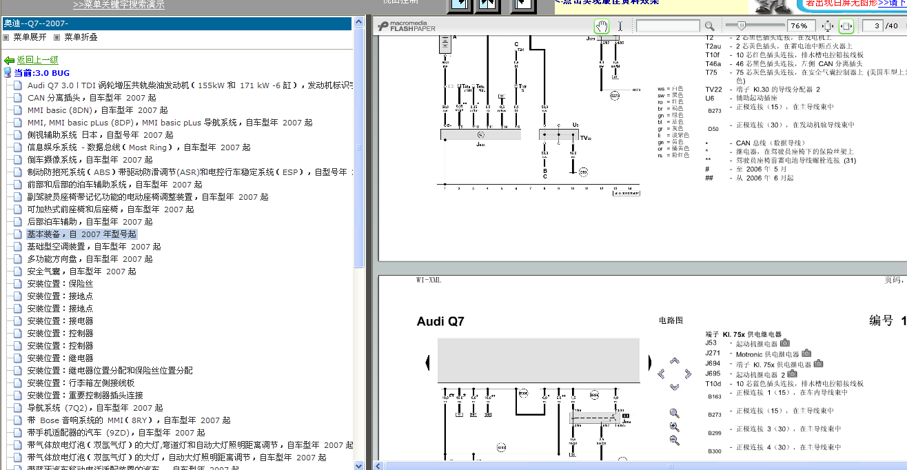The height and width of the screenshot is (470, 907).
Task: Click the up pan arrow in the diagram
Action: pyautogui.click(x=673, y=360)
